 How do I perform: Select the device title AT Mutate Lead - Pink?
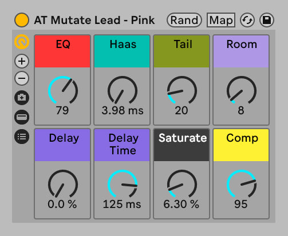pos(94,20)
